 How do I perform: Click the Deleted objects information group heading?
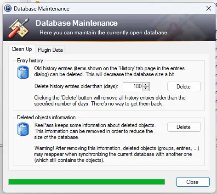46,117
